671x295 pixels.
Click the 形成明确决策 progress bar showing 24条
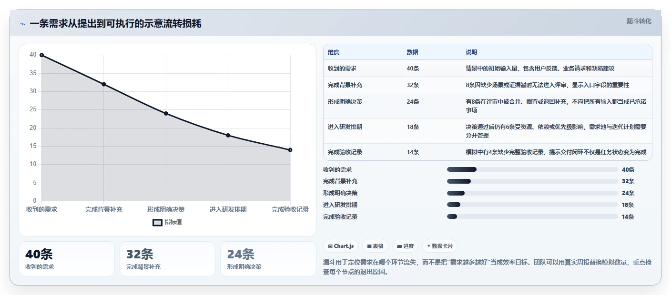[x=532, y=193]
